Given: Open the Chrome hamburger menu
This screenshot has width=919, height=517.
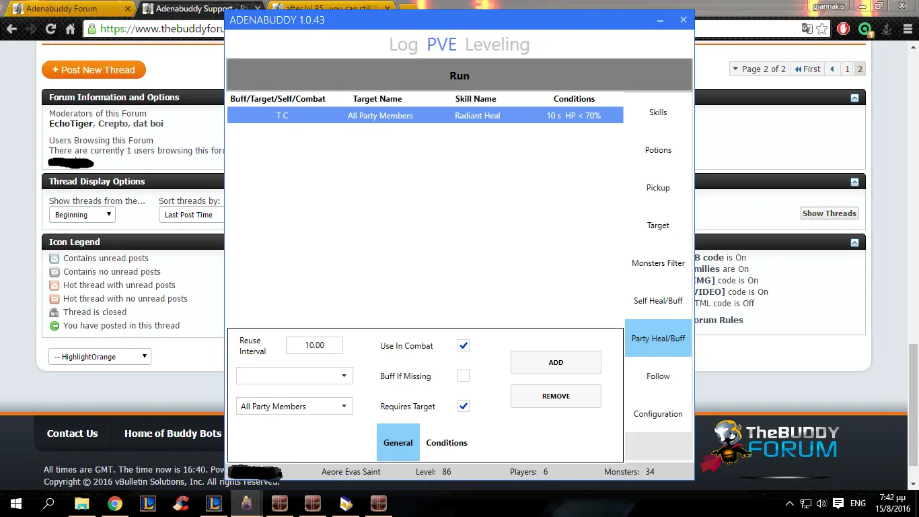Looking at the screenshot, I should pyautogui.click(x=906, y=29).
